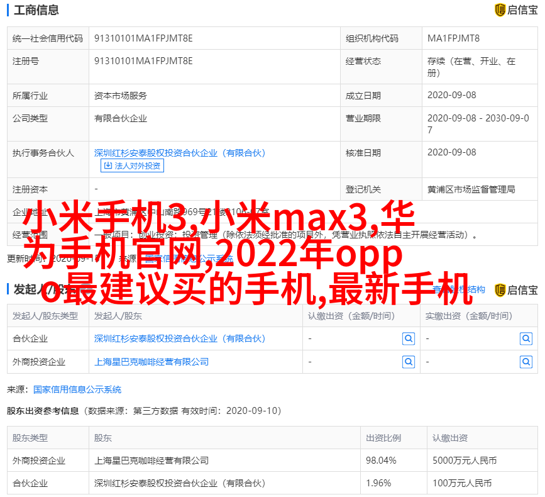Click the 成立日期 value 2020-09-08
545x497 pixels.
(451, 95)
